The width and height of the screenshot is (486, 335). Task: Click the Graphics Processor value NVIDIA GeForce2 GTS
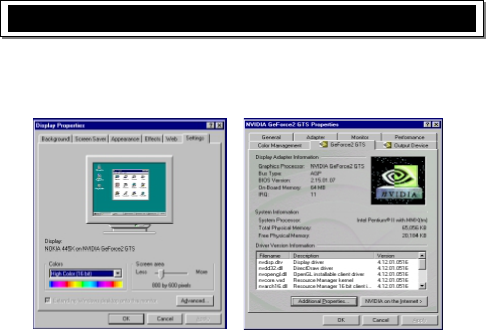click(x=337, y=166)
